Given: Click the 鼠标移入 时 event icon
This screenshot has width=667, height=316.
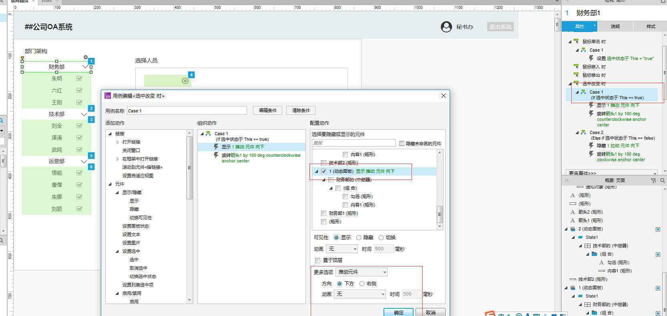Looking at the screenshot, I should (x=576, y=66).
